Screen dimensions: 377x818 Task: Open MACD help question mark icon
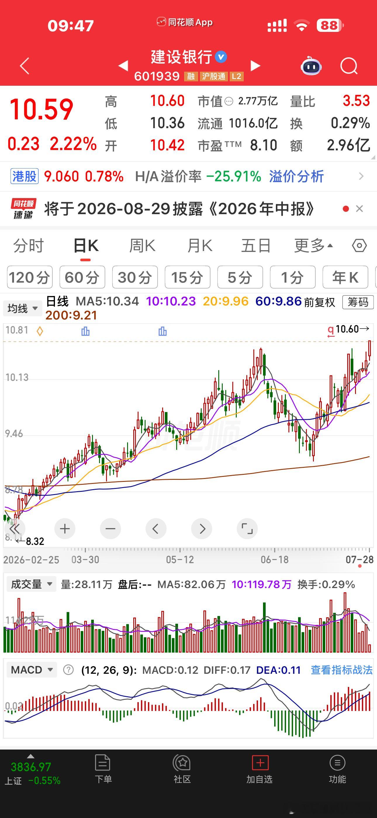[x=68, y=670]
